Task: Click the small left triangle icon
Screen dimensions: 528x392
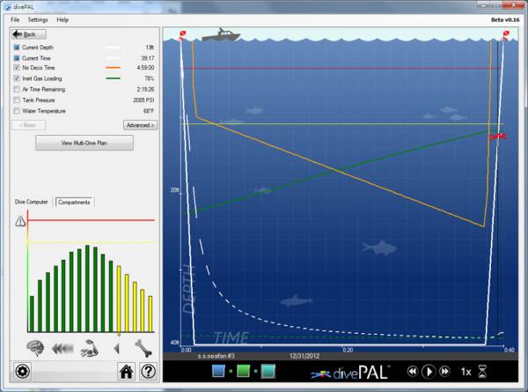Action: pos(116,349)
